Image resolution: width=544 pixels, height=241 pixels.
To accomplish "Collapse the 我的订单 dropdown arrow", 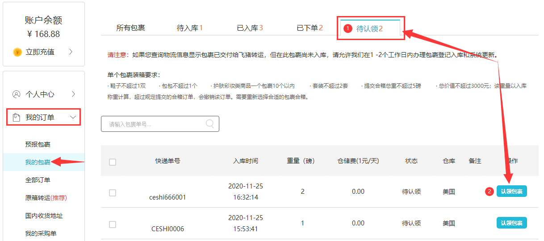I will pyautogui.click(x=73, y=118).
